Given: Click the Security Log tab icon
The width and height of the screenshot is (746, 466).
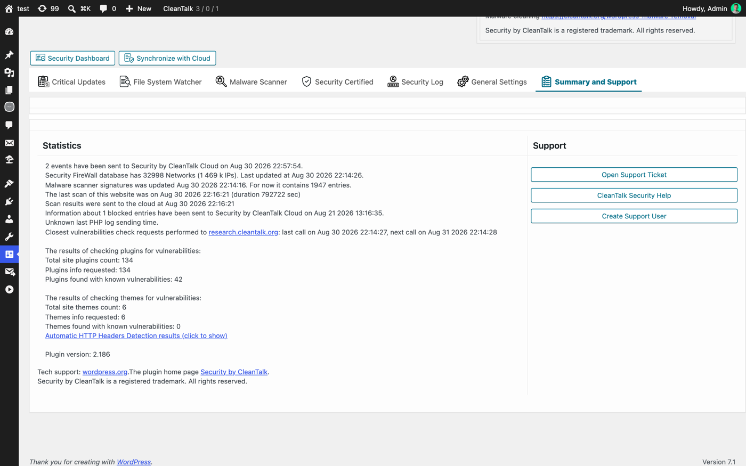Looking at the screenshot, I should [393, 81].
